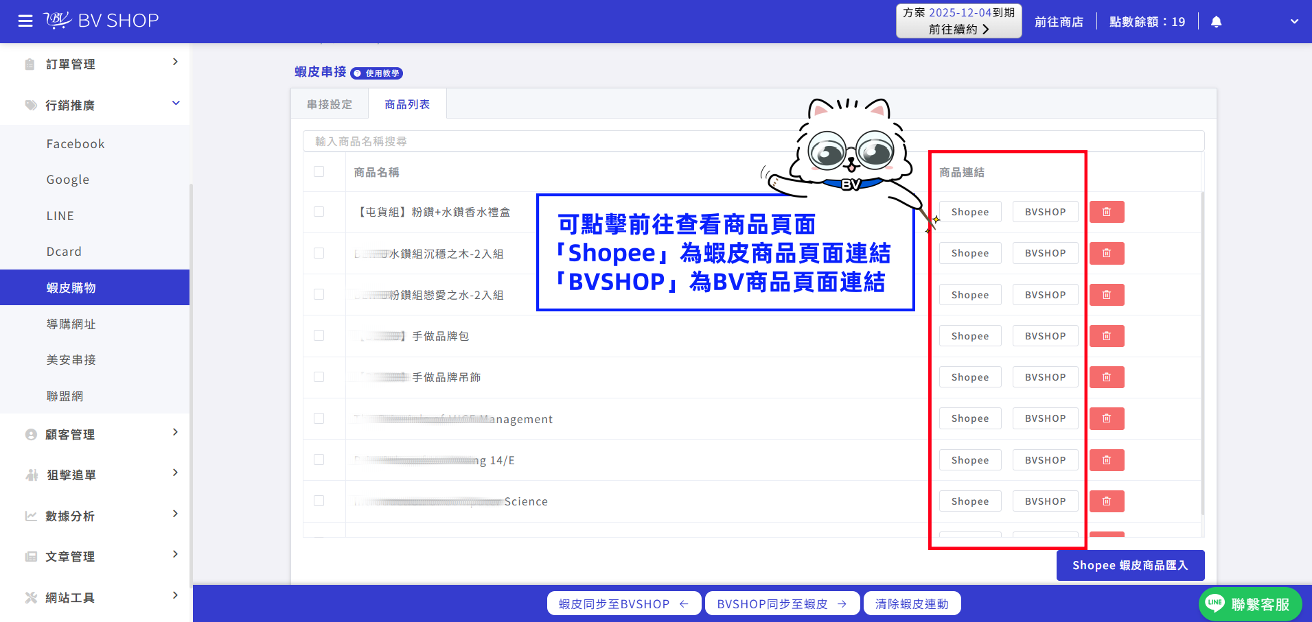Delete the 手做品牌吊飾 row
The width and height of the screenshot is (1312, 622).
[x=1107, y=377]
